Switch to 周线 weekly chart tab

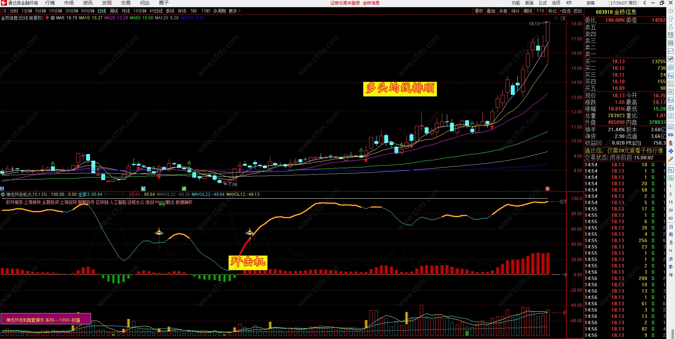pyautogui.click(x=114, y=11)
